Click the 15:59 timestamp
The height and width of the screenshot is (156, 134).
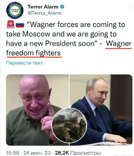[12, 153]
